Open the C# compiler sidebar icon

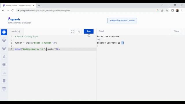[4, 64]
